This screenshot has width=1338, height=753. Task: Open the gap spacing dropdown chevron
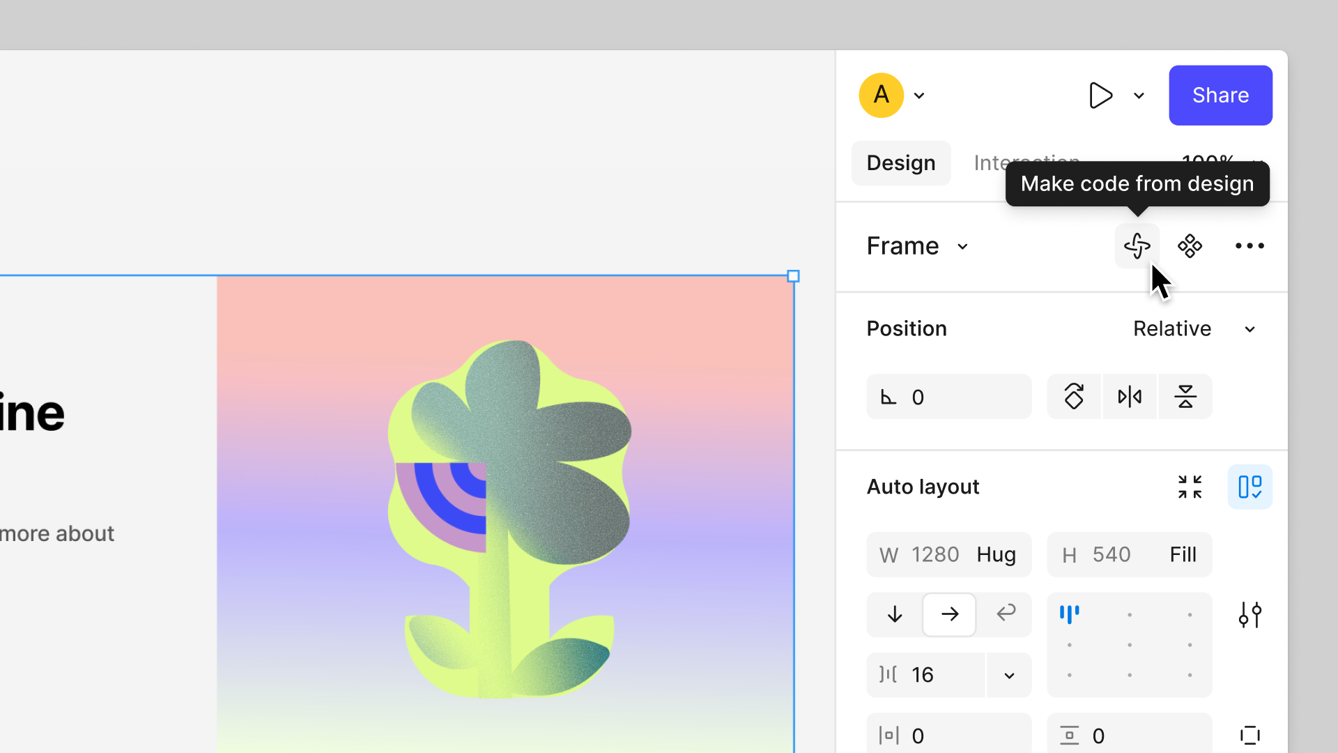click(x=1009, y=675)
